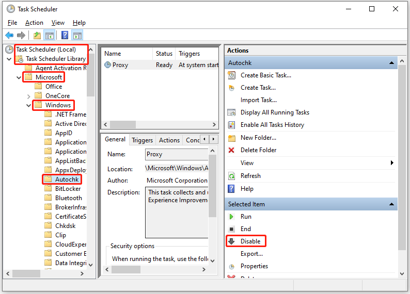Click the Up One Level folder icon

[37, 36]
